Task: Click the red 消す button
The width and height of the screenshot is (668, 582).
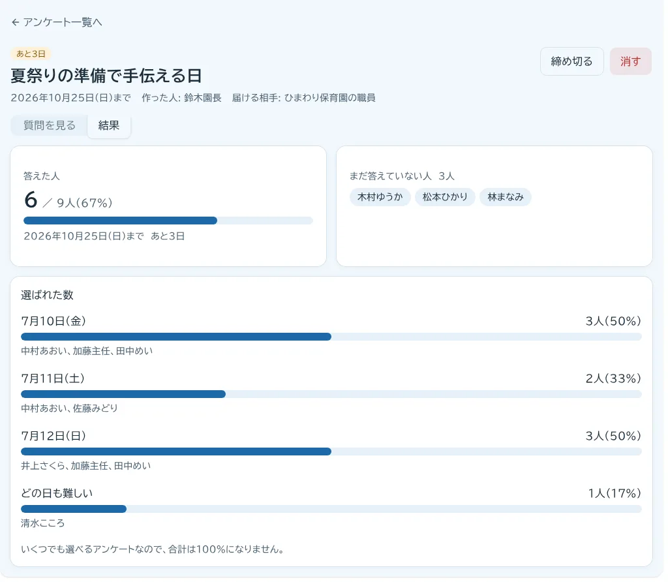Action: click(630, 61)
